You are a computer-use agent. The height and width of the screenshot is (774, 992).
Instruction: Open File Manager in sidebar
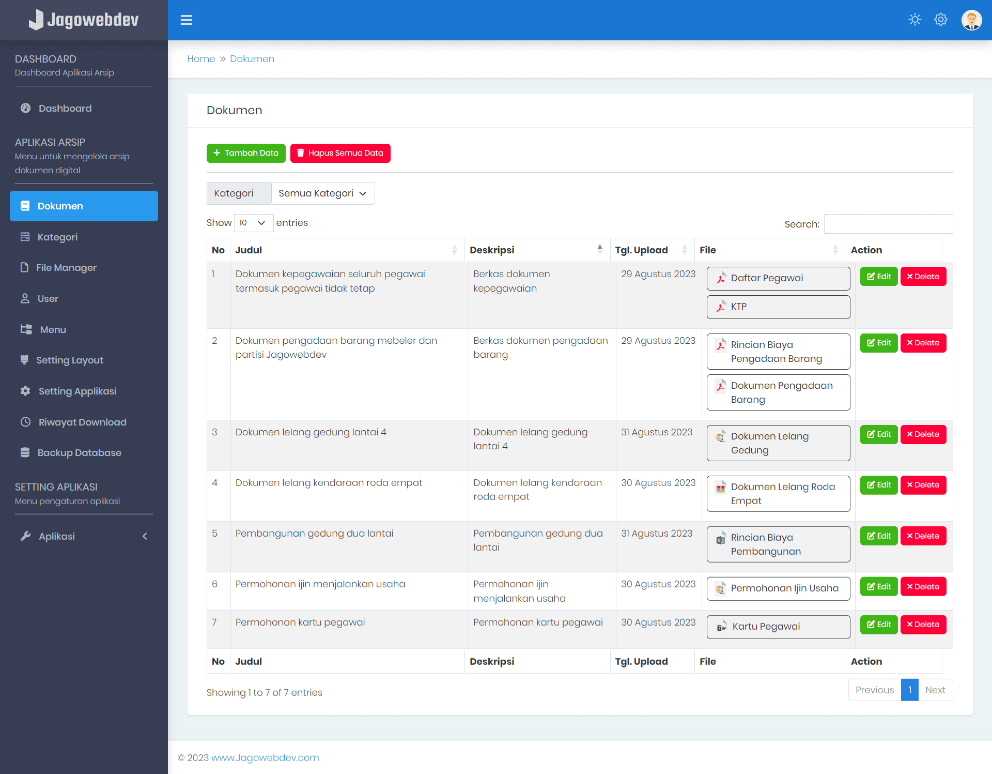(84, 267)
